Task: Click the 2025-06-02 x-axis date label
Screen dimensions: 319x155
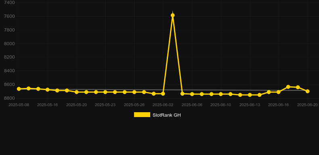Action: point(163,105)
